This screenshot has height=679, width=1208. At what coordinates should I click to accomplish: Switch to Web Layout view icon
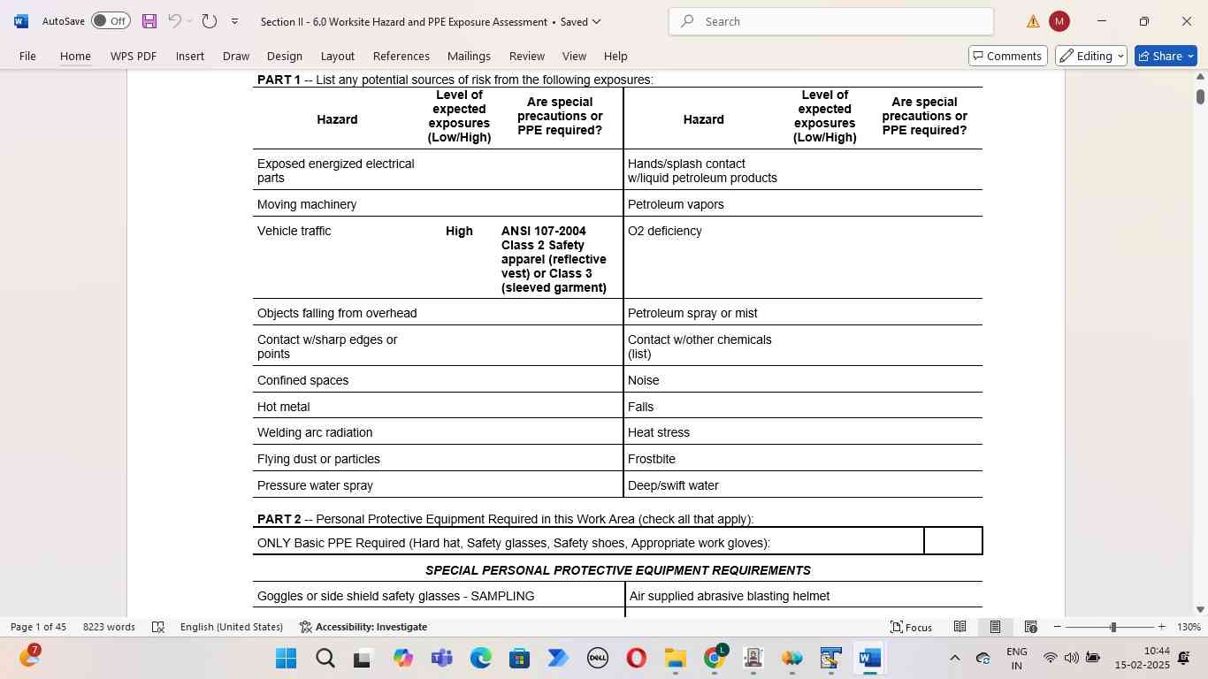pyautogui.click(x=1030, y=627)
